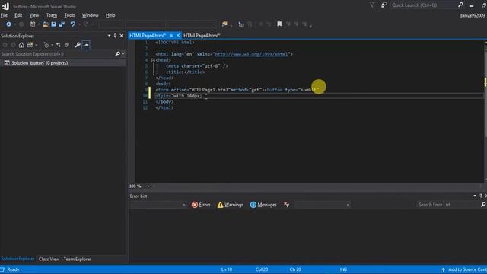Click the Search Error List field

tap(448, 205)
